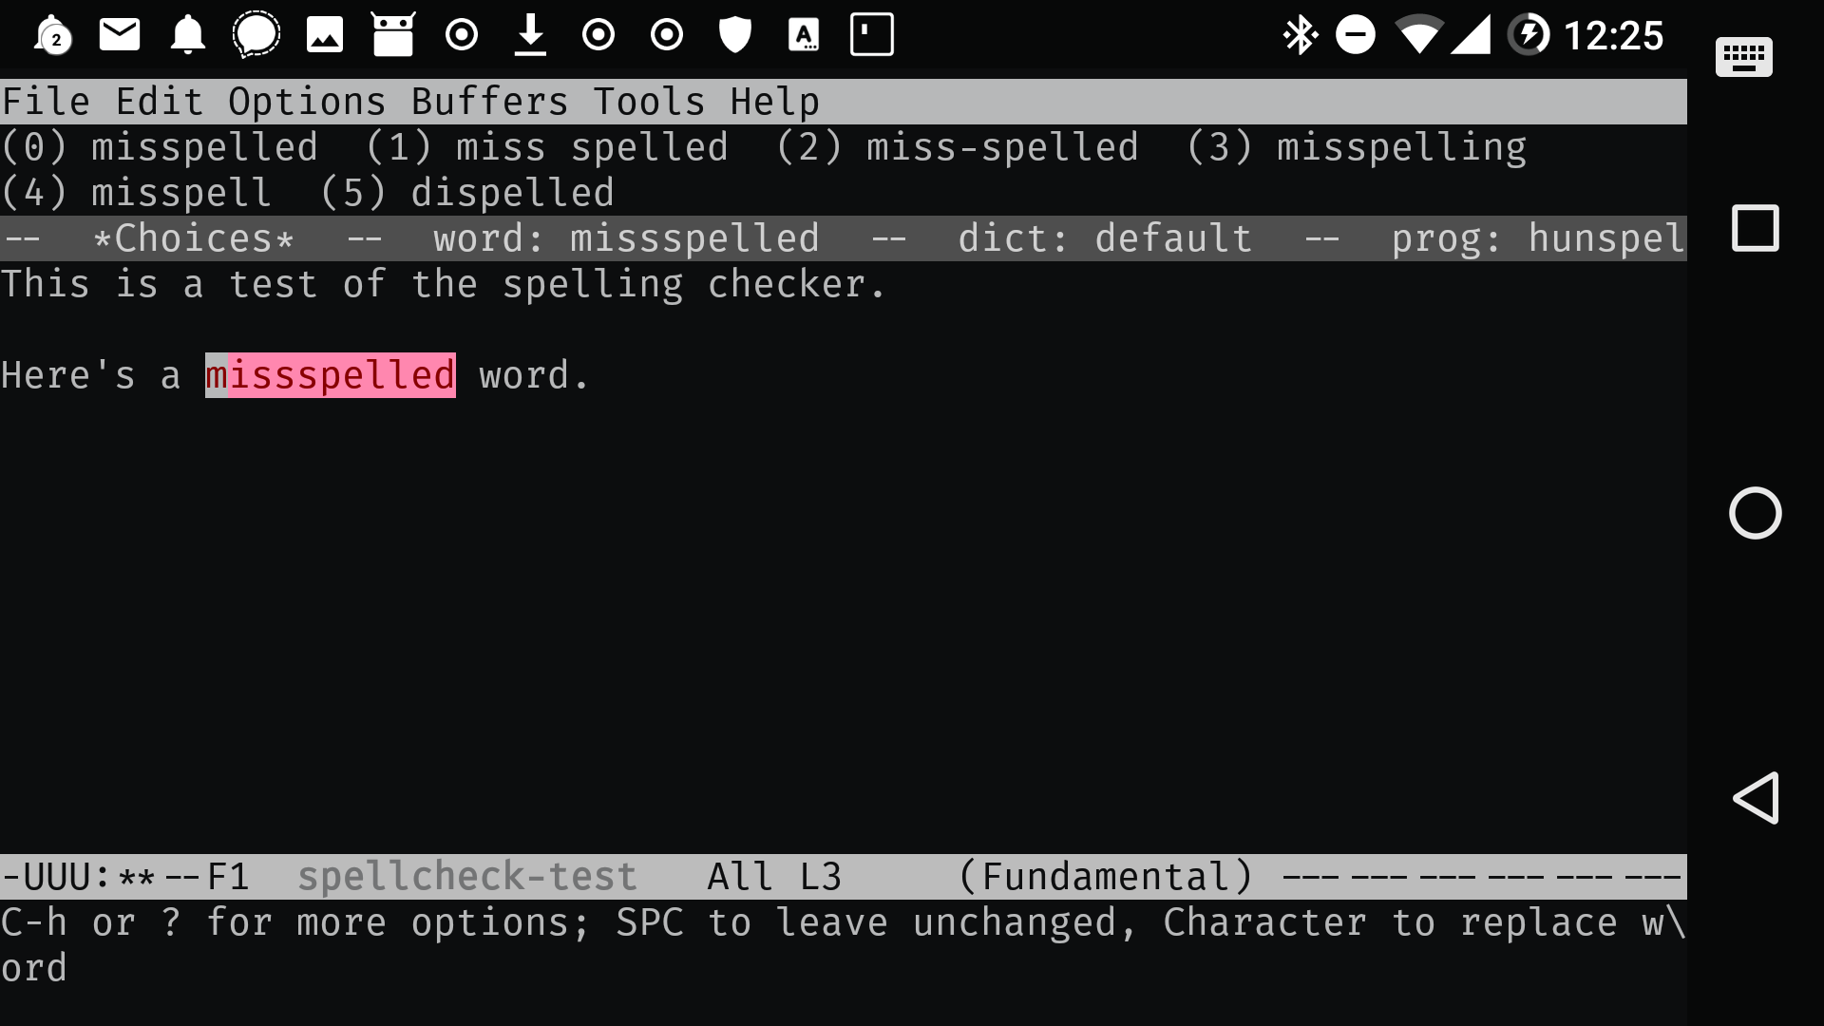Click the download arrow icon

[x=530, y=34]
